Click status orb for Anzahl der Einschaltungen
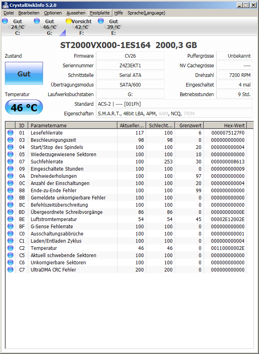Viewport: 259px width, 354px height. [x=10, y=183]
